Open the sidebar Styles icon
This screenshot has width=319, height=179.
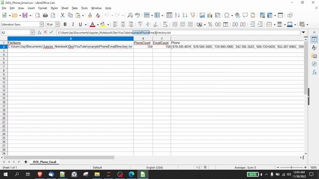pos(314,48)
